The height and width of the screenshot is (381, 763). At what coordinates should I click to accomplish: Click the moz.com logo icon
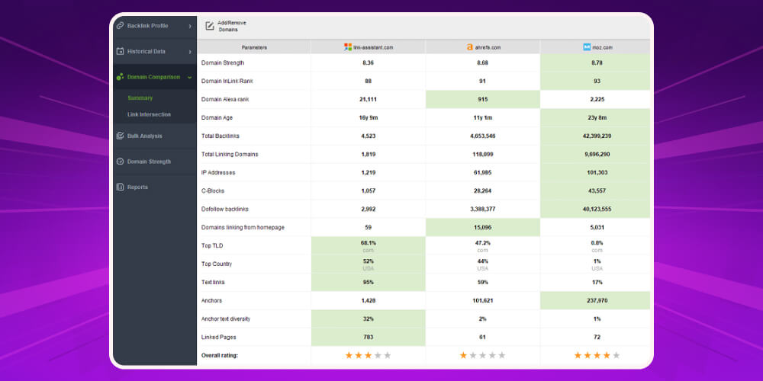pyautogui.click(x=587, y=47)
